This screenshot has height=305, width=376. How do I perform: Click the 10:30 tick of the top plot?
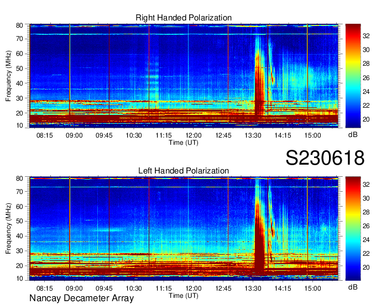pyautogui.click(x=134, y=135)
